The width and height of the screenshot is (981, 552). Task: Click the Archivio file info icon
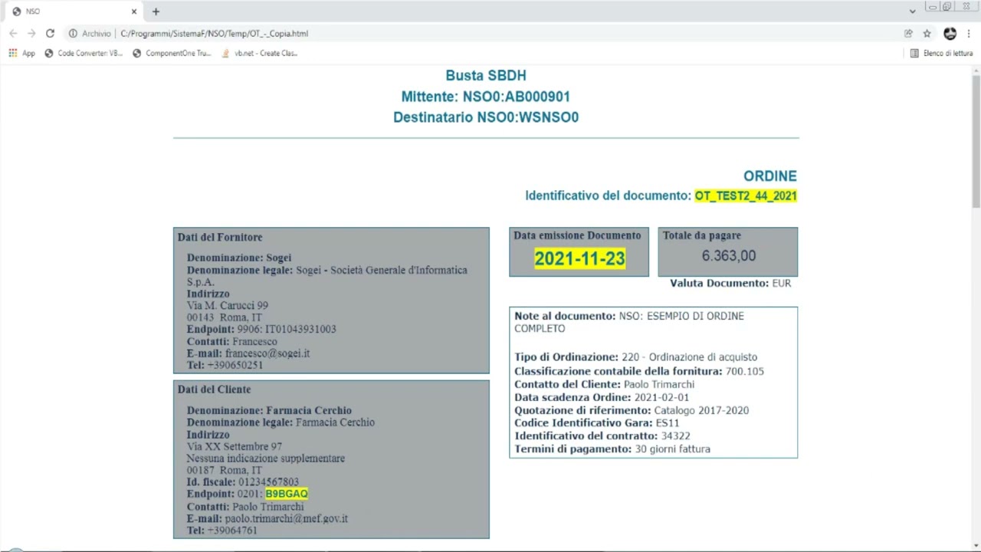(74, 34)
